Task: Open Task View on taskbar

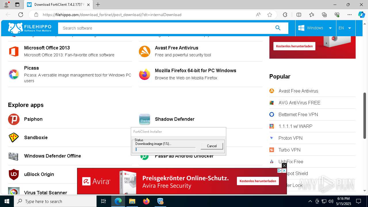Action: [103, 201]
